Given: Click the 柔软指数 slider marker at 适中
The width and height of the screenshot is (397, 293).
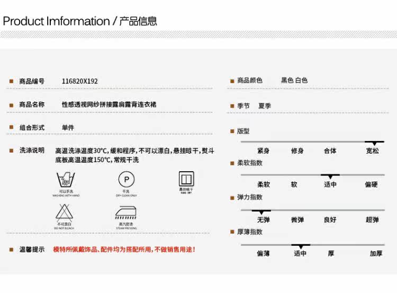Looking at the screenshot, I should click(x=330, y=176).
